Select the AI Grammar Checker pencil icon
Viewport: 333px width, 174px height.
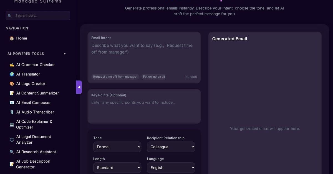click(12, 65)
